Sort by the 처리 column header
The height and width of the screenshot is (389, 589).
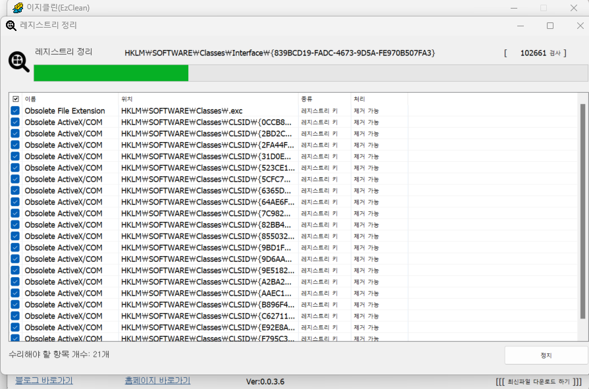[379, 99]
